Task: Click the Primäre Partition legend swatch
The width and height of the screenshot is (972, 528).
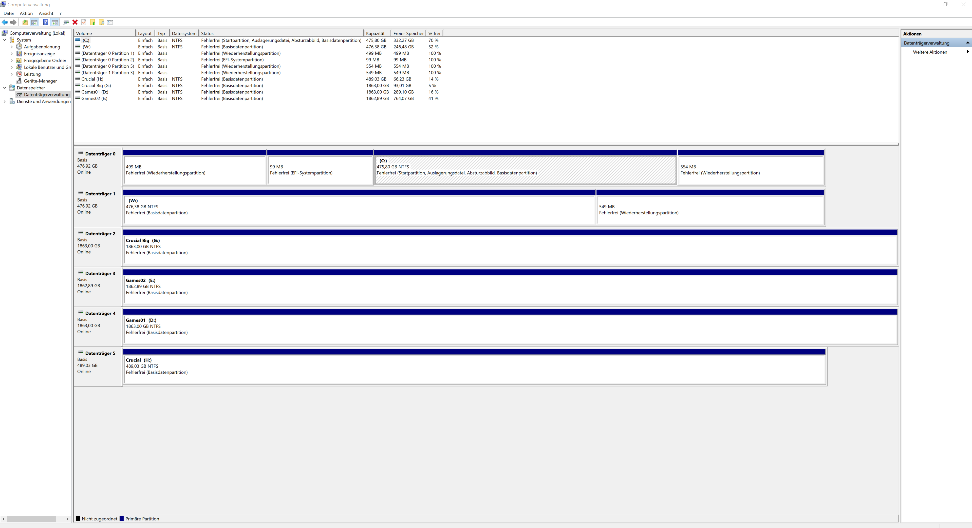Action: pyautogui.click(x=122, y=519)
